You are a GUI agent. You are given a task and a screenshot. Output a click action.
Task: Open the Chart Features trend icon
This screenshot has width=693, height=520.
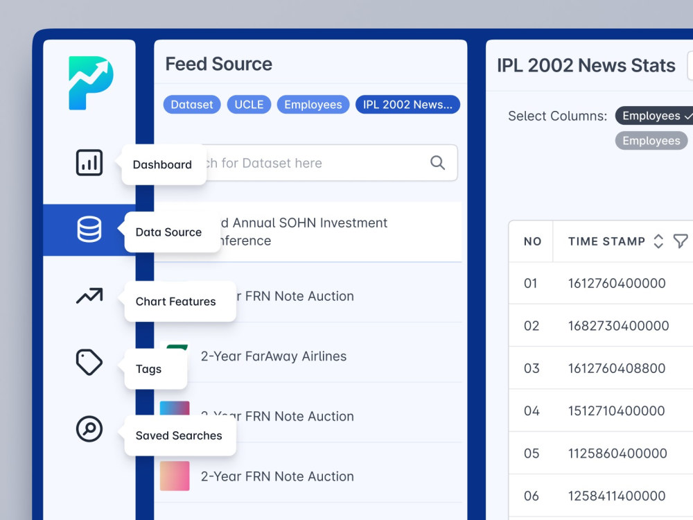point(89,296)
